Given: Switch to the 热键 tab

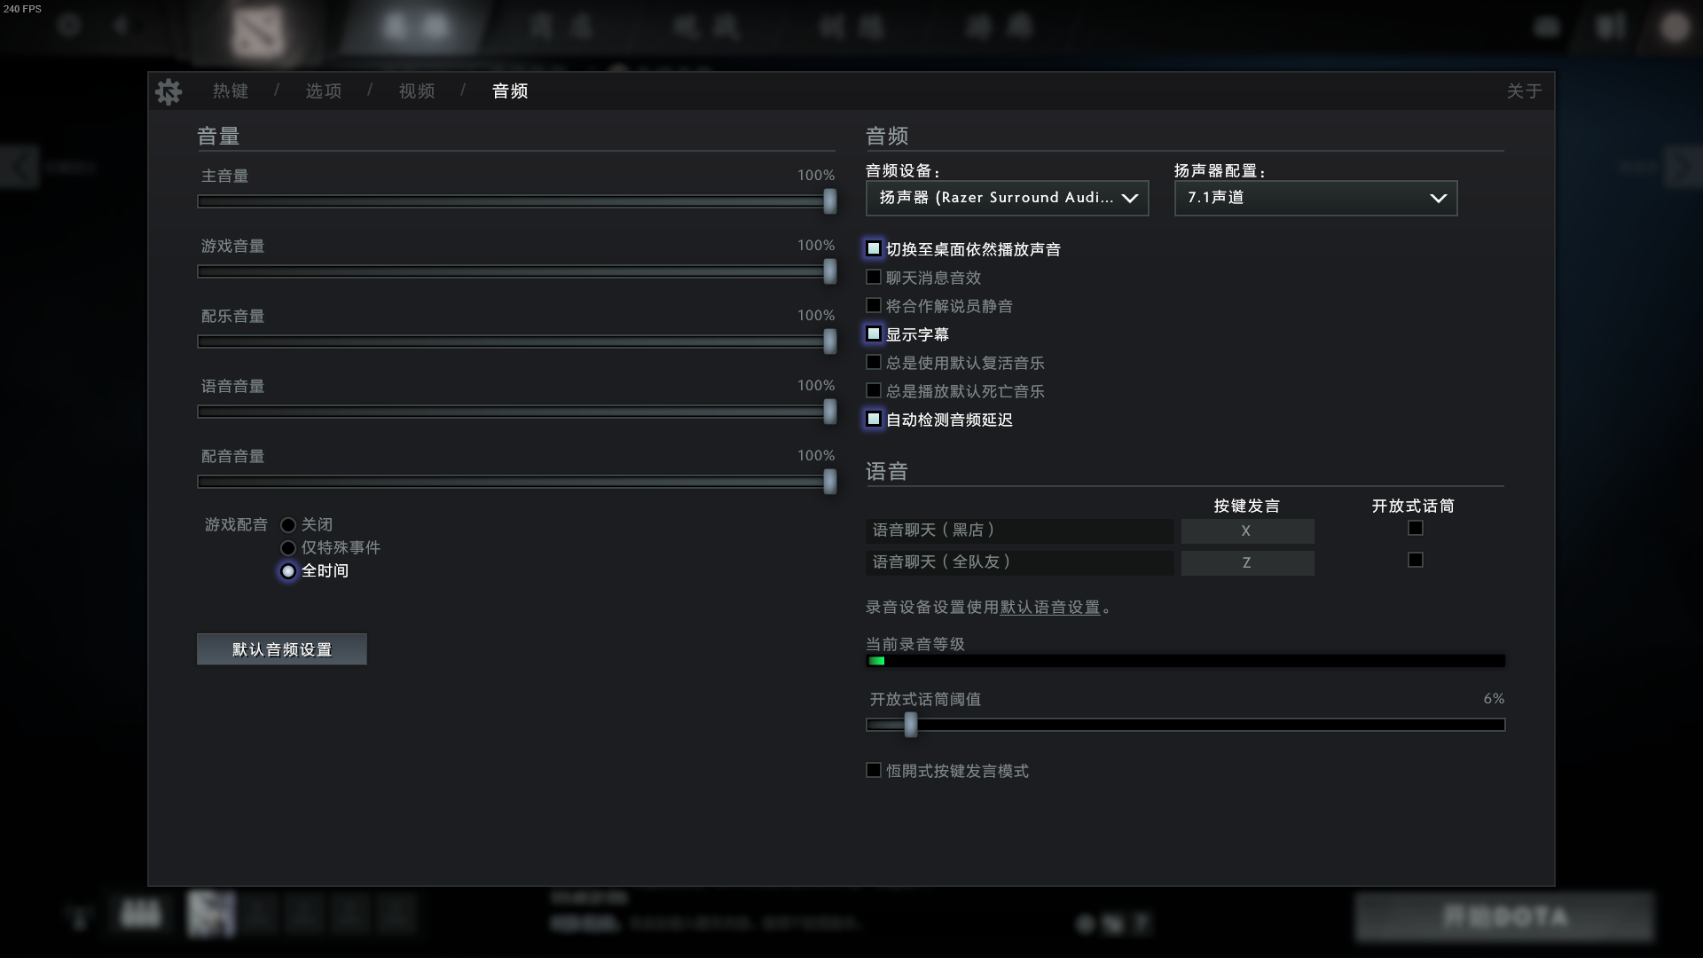Looking at the screenshot, I should click(230, 91).
